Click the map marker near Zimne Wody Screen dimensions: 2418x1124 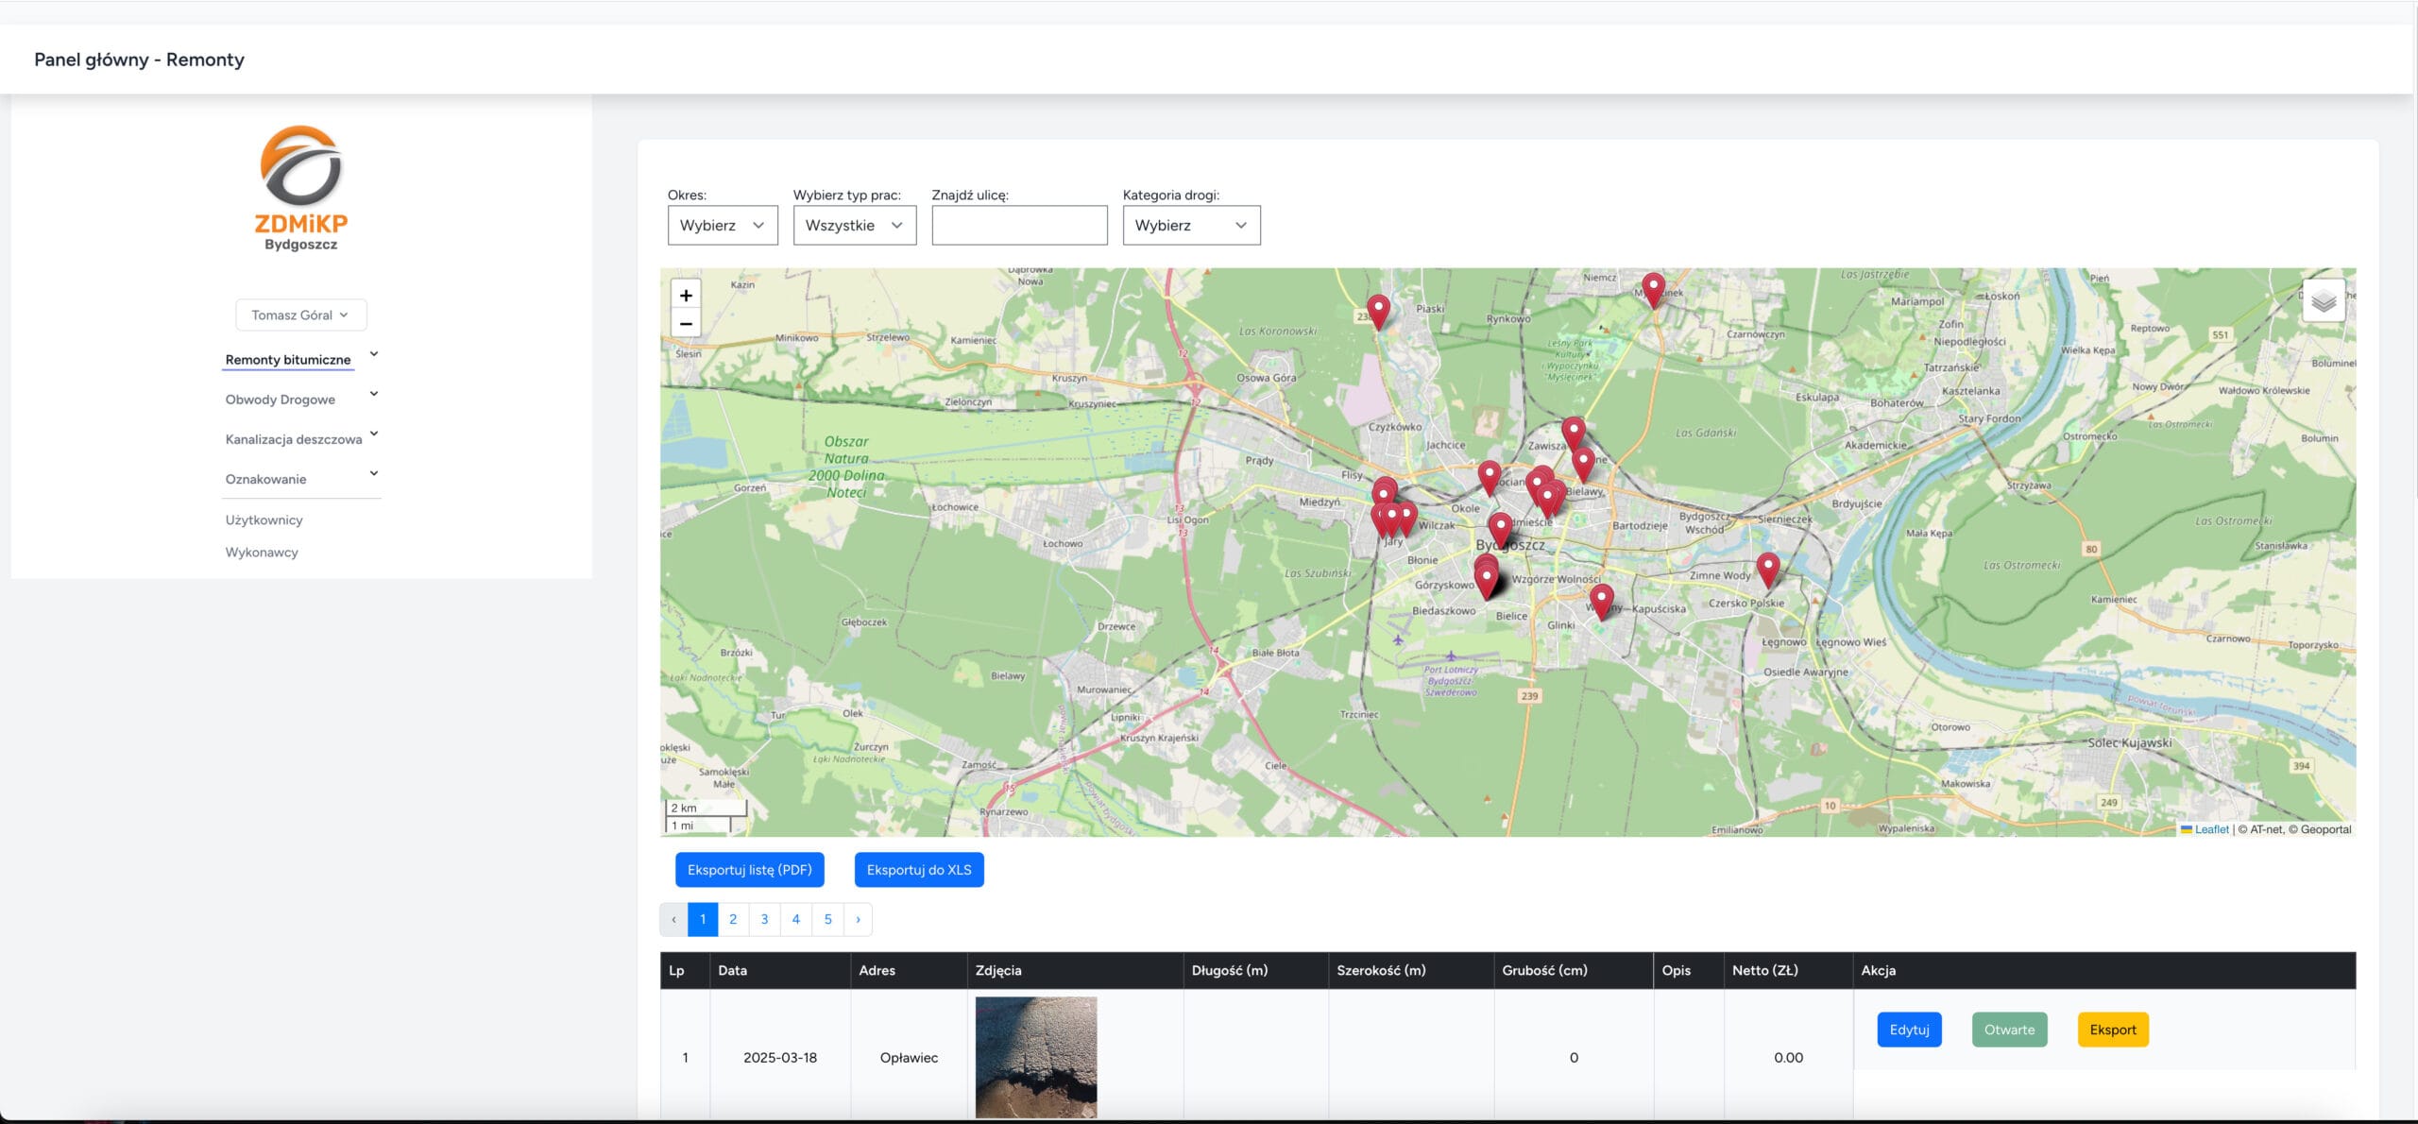(x=1767, y=568)
